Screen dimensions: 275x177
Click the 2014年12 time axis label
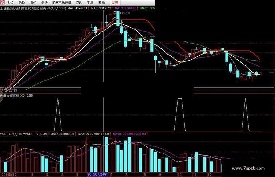tap(9, 175)
